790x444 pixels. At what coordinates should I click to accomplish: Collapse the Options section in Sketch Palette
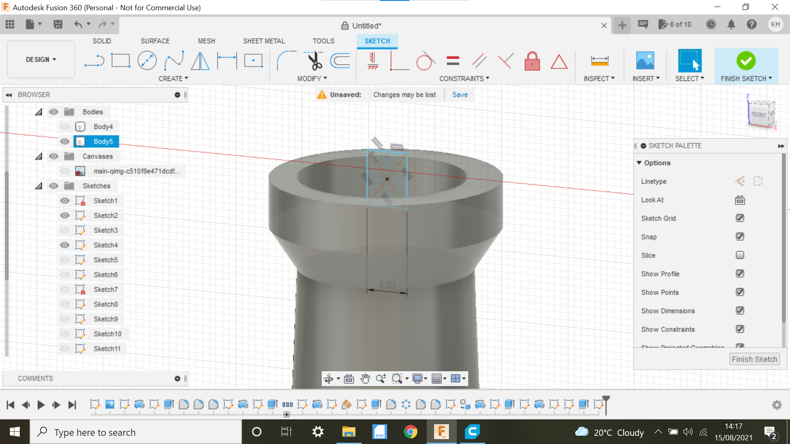[639, 163]
